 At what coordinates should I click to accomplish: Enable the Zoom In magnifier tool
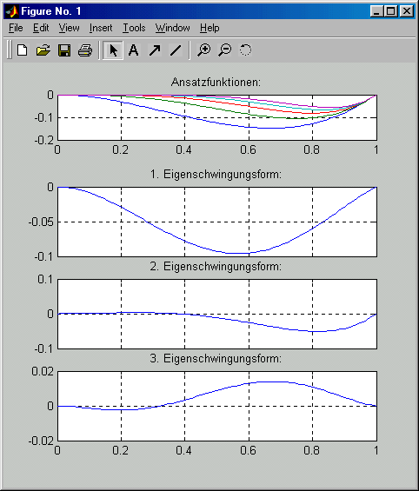tap(204, 50)
